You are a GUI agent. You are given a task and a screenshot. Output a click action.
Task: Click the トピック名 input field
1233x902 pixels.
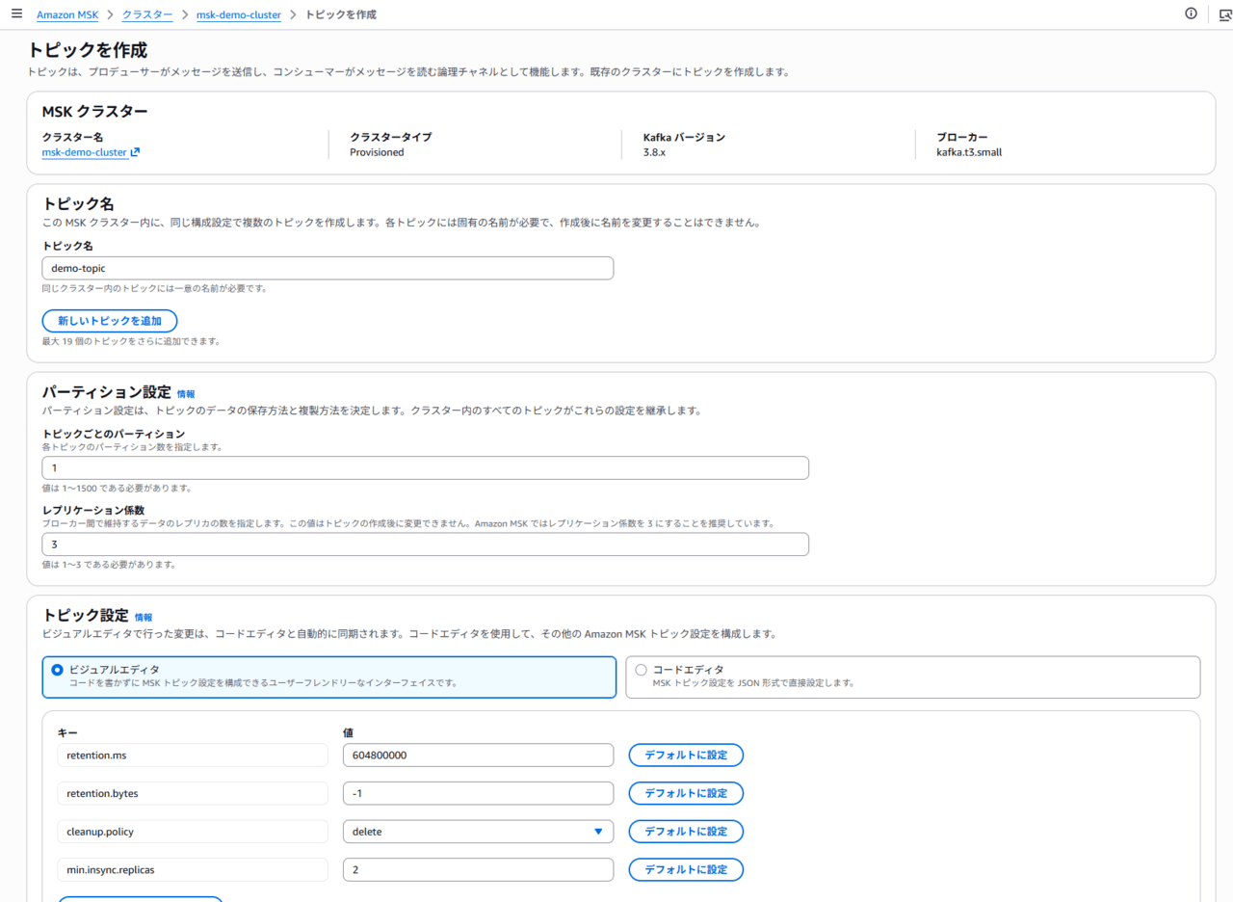pos(328,268)
